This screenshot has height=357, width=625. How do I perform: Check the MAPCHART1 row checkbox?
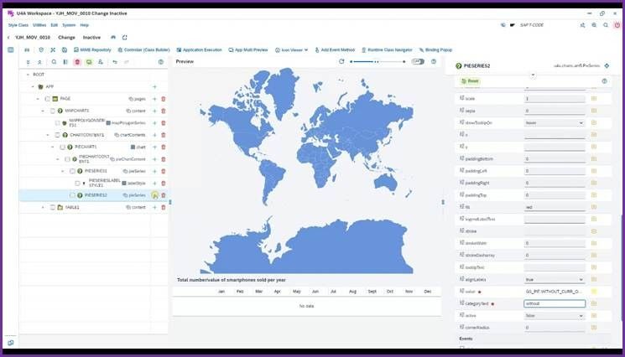click(53, 111)
